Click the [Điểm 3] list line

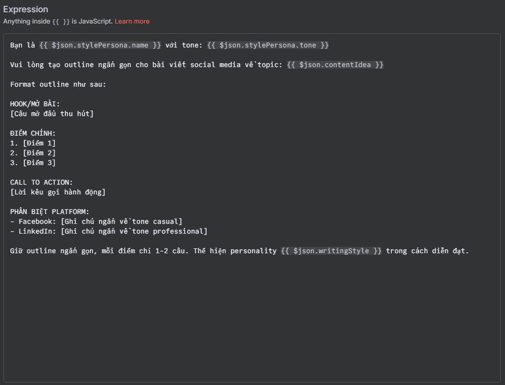point(33,163)
